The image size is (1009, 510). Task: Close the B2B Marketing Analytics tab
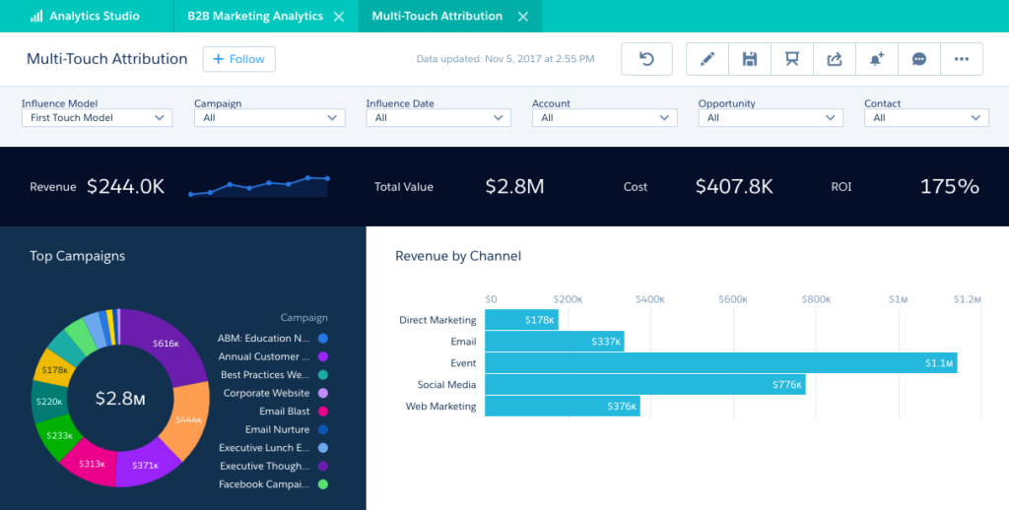coord(339,17)
